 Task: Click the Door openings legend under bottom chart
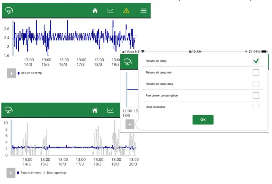(55, 173)
